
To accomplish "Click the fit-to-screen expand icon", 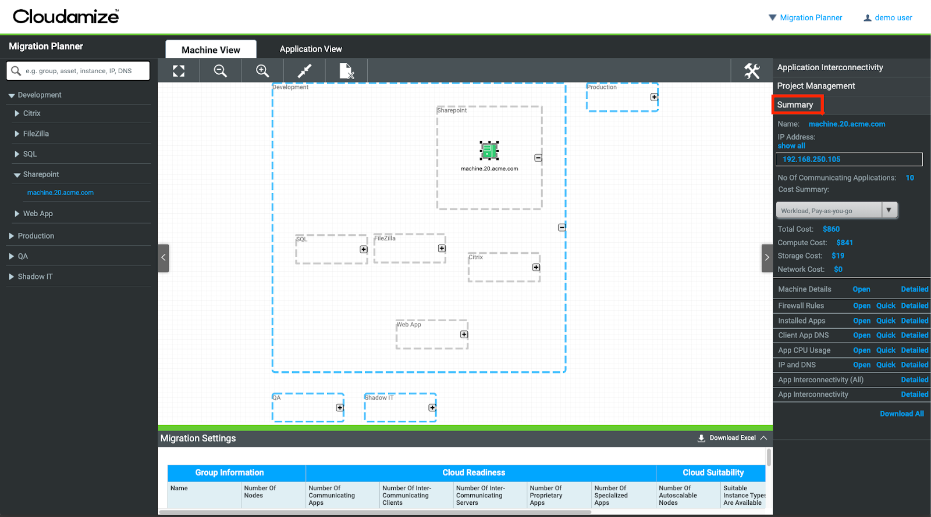I will (x=179, y=71).
